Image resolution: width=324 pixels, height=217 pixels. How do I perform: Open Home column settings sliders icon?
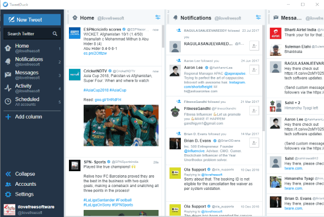pos(158,17)
